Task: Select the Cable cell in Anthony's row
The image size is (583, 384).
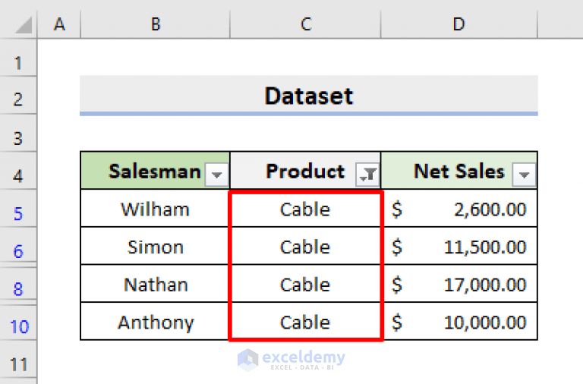Action: pos(305,322)
